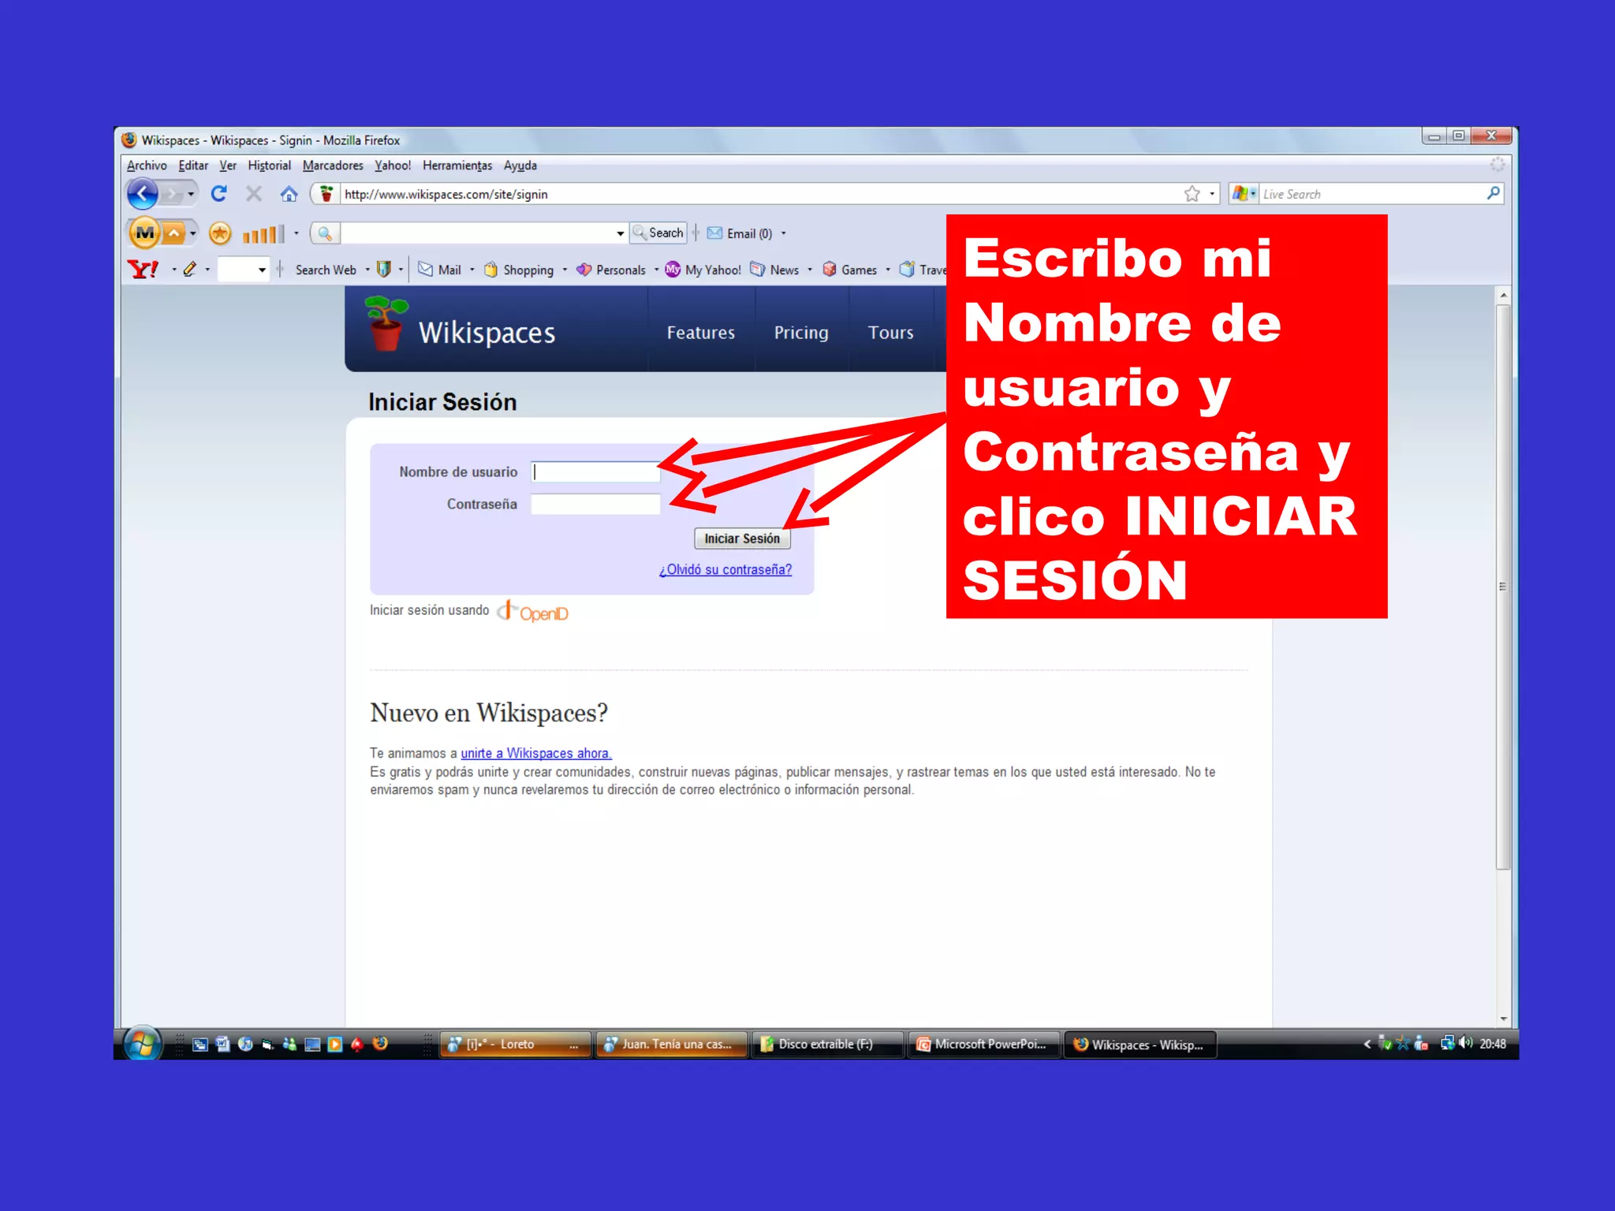Open Yahoo Shopping toolbar button
This screenshot has height=1211, width=1615.
(519, 270)
